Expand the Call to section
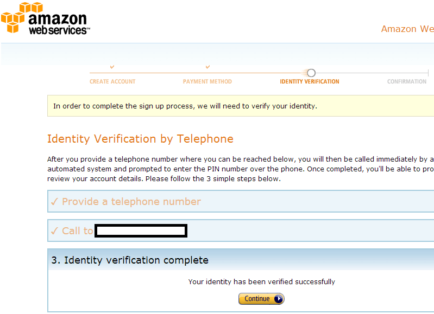 78,231
